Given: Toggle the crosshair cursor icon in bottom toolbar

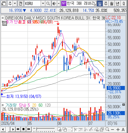Looking at the screenshot, I should click(x=75, y=130).
